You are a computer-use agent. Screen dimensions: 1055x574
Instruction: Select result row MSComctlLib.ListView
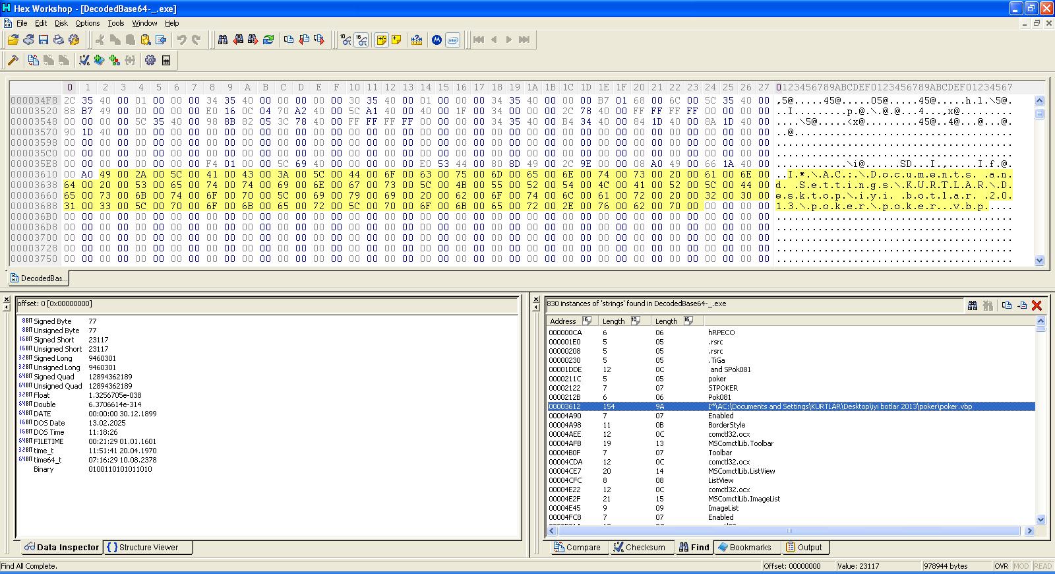[x=791, y=471]
